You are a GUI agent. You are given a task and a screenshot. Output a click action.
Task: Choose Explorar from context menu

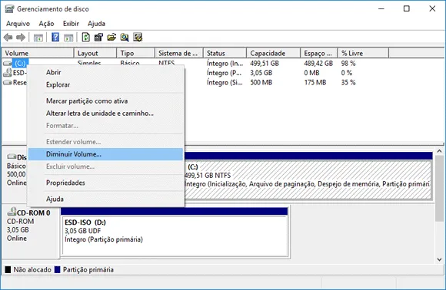105,85
